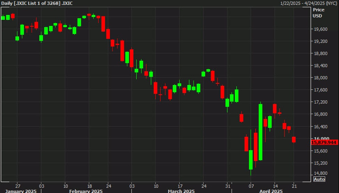Click the 'USD' currency label
The image size is (339, 193).
coord(317,16)
